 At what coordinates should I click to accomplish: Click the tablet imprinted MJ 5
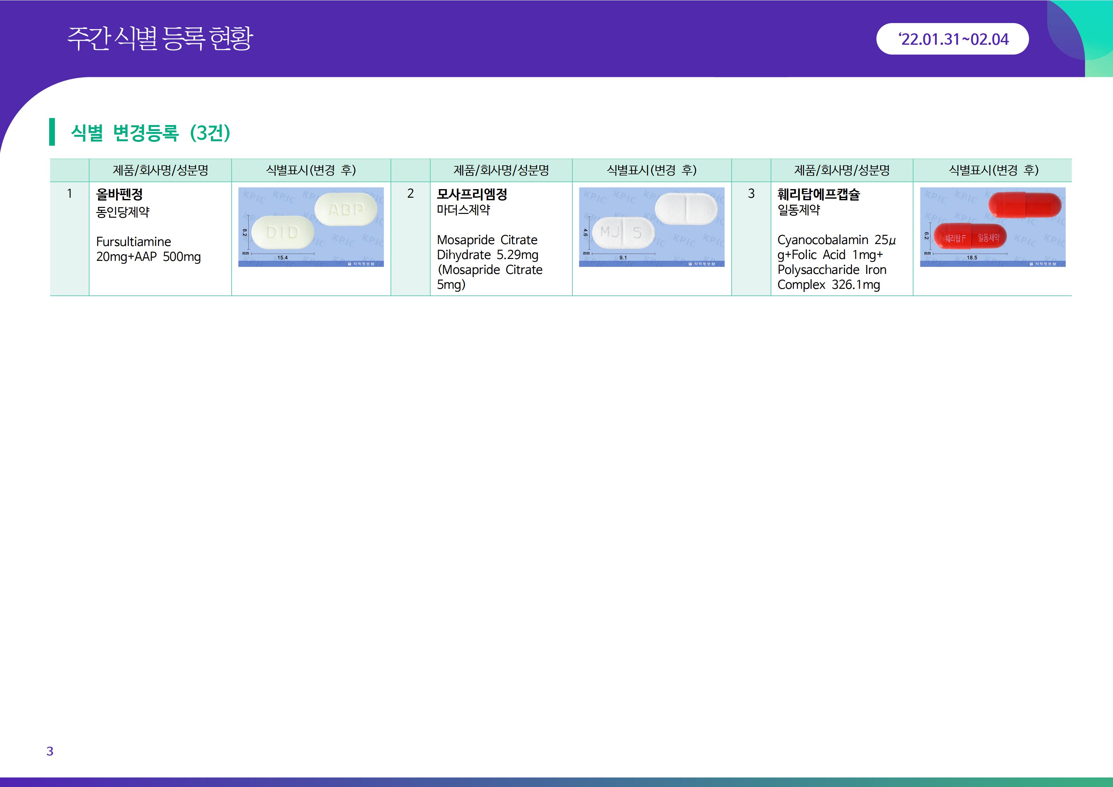pos(623,233)
